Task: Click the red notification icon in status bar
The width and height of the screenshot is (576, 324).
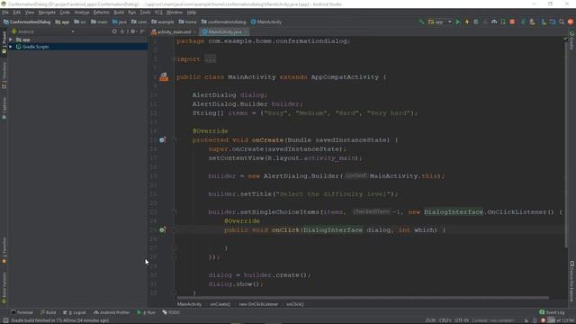Action: click(544, 320)
